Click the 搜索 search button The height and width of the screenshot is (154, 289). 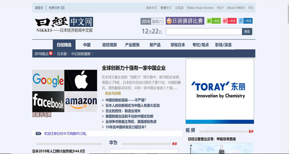[247, 32]
